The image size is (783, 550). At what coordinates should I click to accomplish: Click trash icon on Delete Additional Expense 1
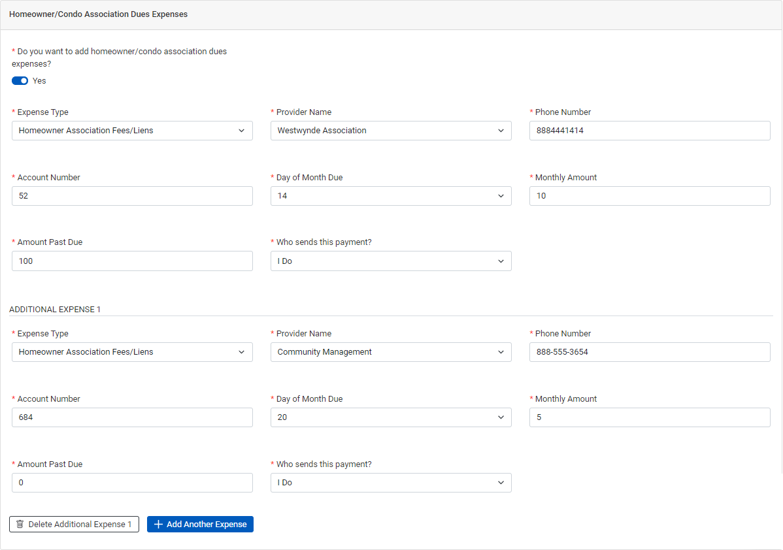click(x=20, y=525)
